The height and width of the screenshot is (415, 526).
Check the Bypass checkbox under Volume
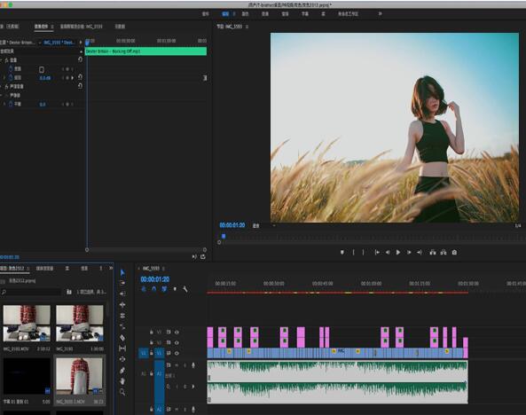coord(42,69)
